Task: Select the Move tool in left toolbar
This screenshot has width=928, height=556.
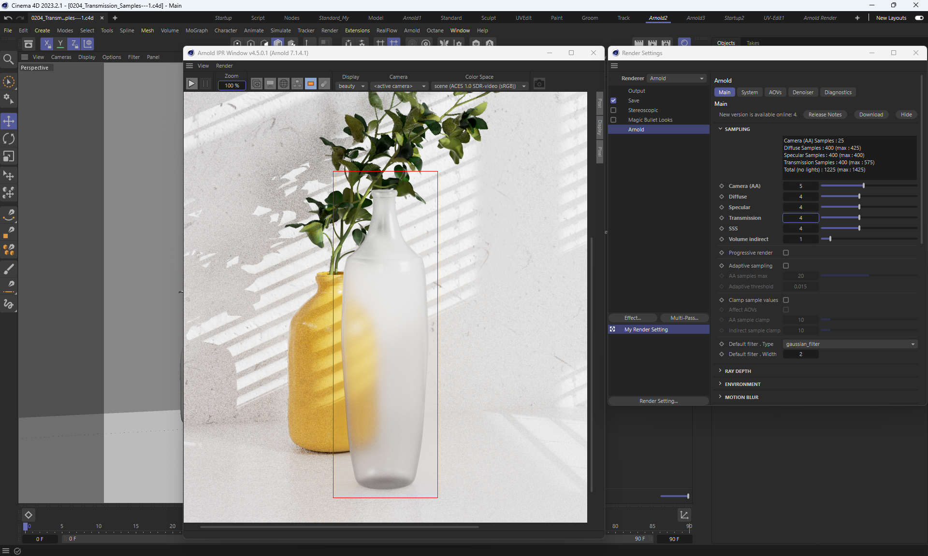Action: (9, 121)
